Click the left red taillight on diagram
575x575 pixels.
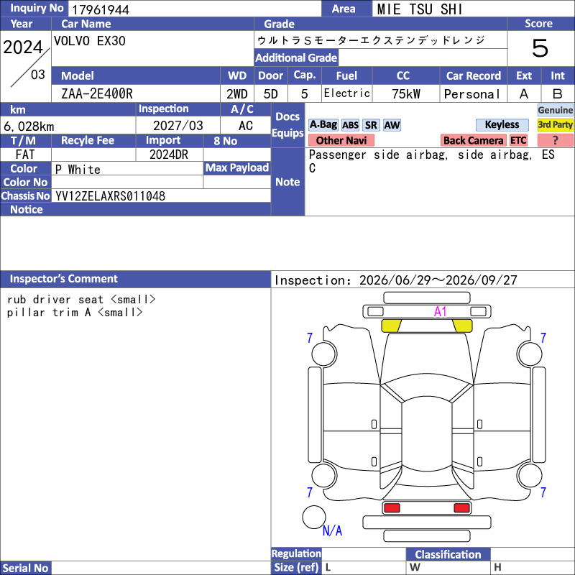(x=392, y=508)
